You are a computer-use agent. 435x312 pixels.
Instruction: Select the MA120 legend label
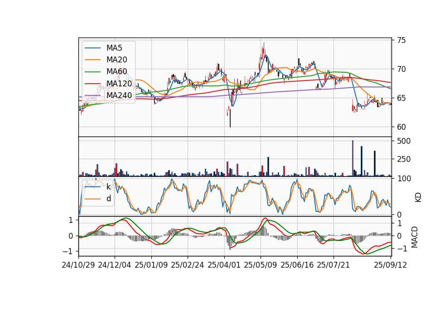point(119,83)
